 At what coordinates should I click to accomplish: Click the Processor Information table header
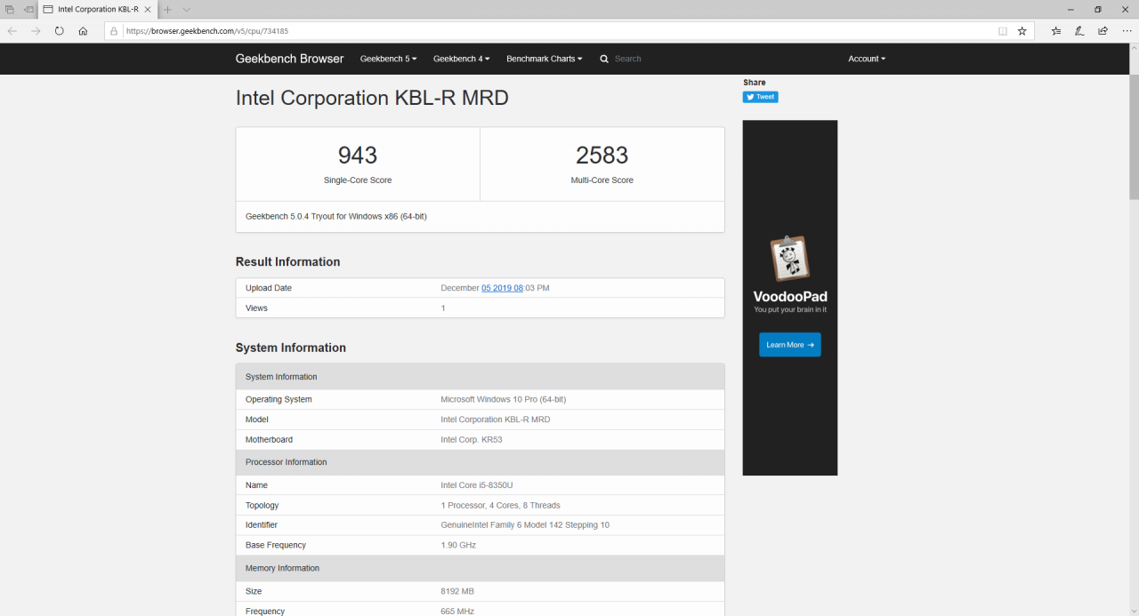click(481, 462)
